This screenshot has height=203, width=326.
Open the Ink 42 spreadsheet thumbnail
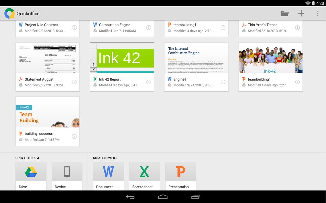122,58
